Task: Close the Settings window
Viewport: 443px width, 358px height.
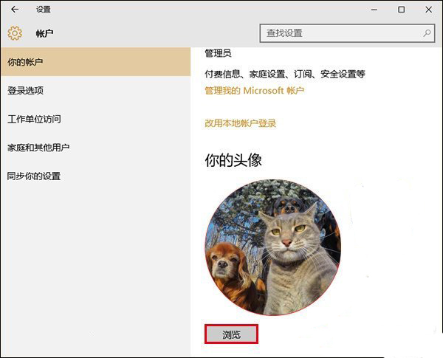Action: tap(428, 10)
